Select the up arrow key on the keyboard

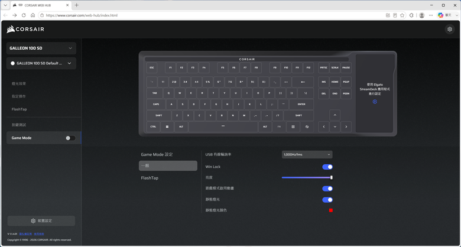(x=335, y=115)
